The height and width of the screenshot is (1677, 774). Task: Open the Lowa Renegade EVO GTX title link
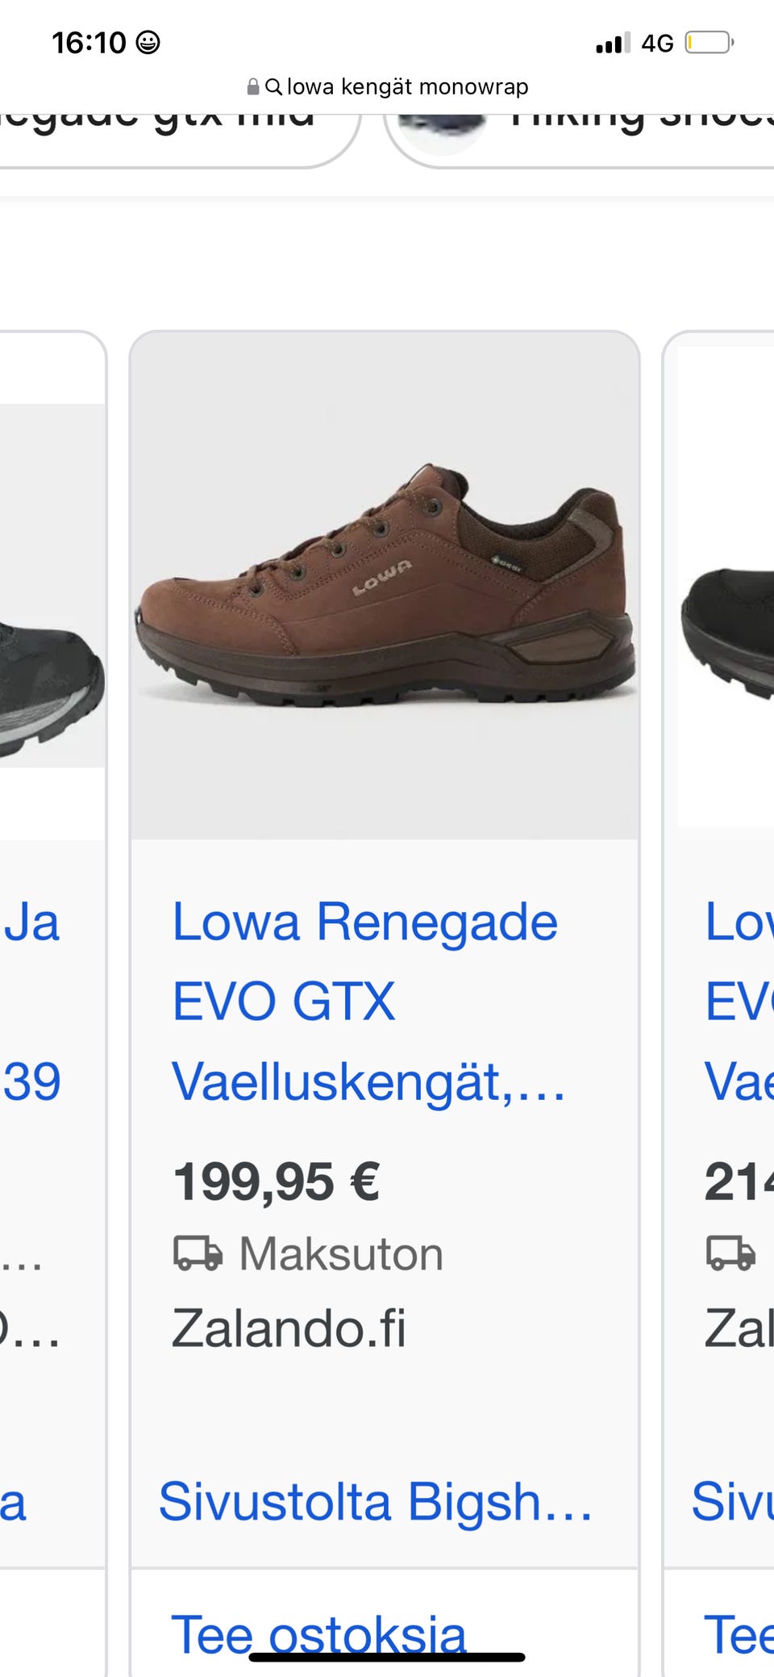click(x=369, y=1002)
